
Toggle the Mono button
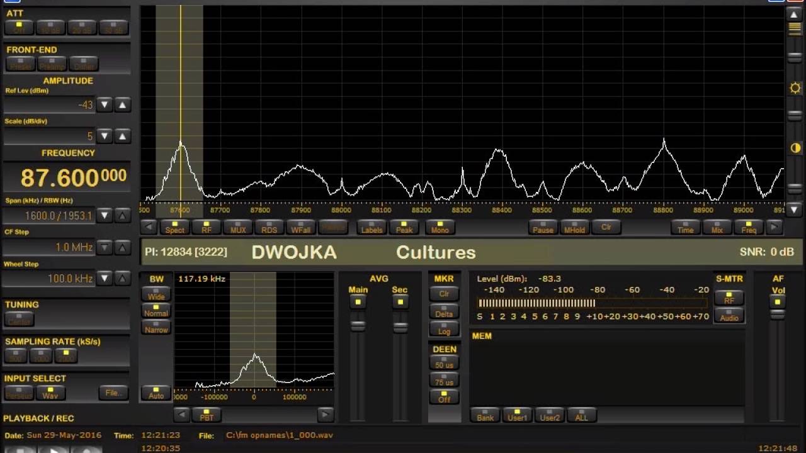(440, 227)
